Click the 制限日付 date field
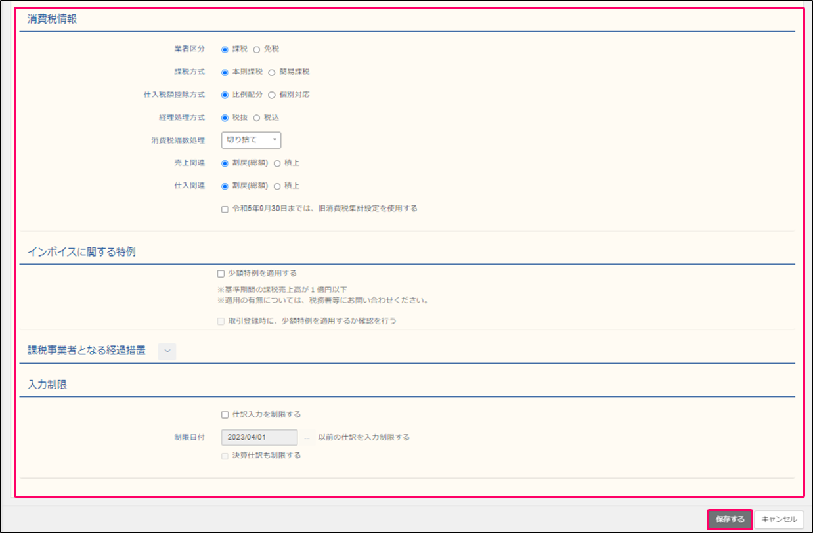The image size is (813, 533). click(x=259, y=437)
